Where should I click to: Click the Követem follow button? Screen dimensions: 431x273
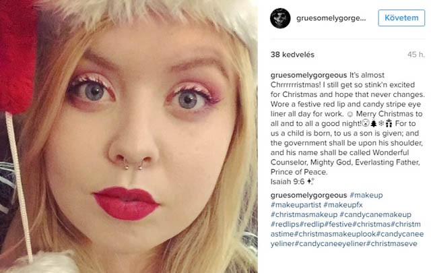tap(401, 18)
